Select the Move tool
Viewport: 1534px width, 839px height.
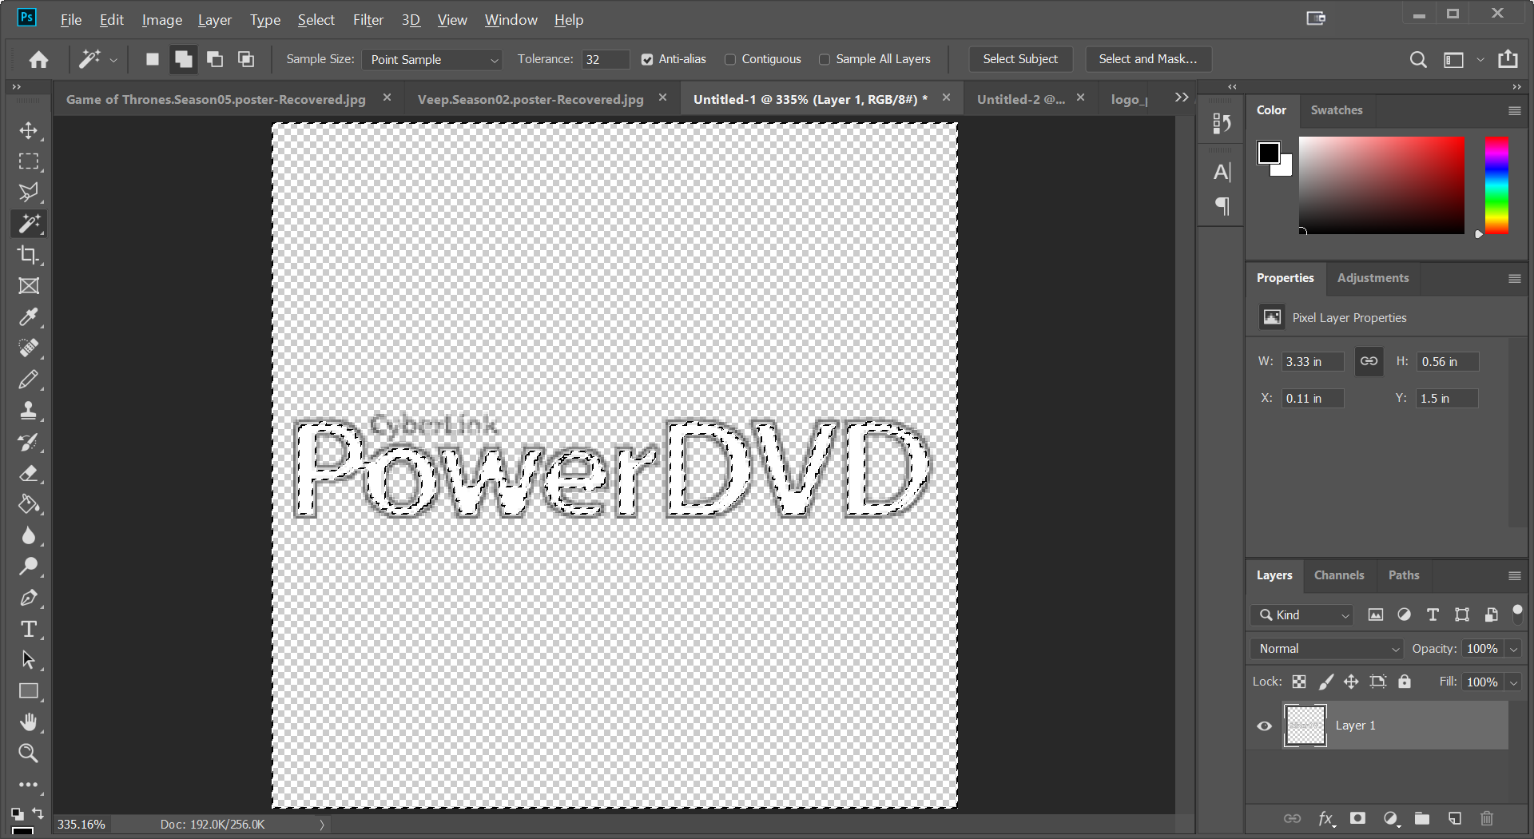[29, 130]
